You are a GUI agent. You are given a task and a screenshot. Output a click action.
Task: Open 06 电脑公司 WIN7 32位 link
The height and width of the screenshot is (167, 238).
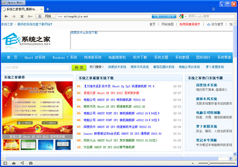click(122, 120)
